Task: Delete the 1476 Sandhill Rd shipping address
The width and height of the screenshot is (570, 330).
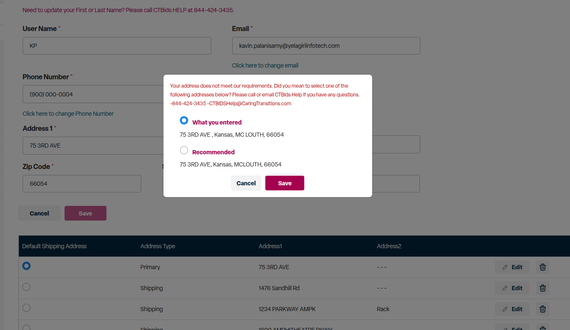Action: [542, 288]
